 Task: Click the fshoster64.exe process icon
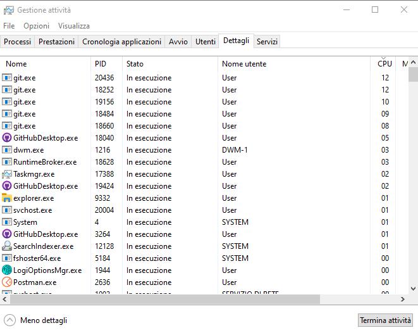pyautogui.click(x=7, y=258)
